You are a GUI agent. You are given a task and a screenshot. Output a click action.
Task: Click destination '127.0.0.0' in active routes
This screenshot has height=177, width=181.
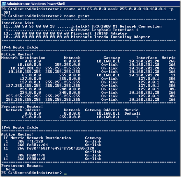point(30,78)
